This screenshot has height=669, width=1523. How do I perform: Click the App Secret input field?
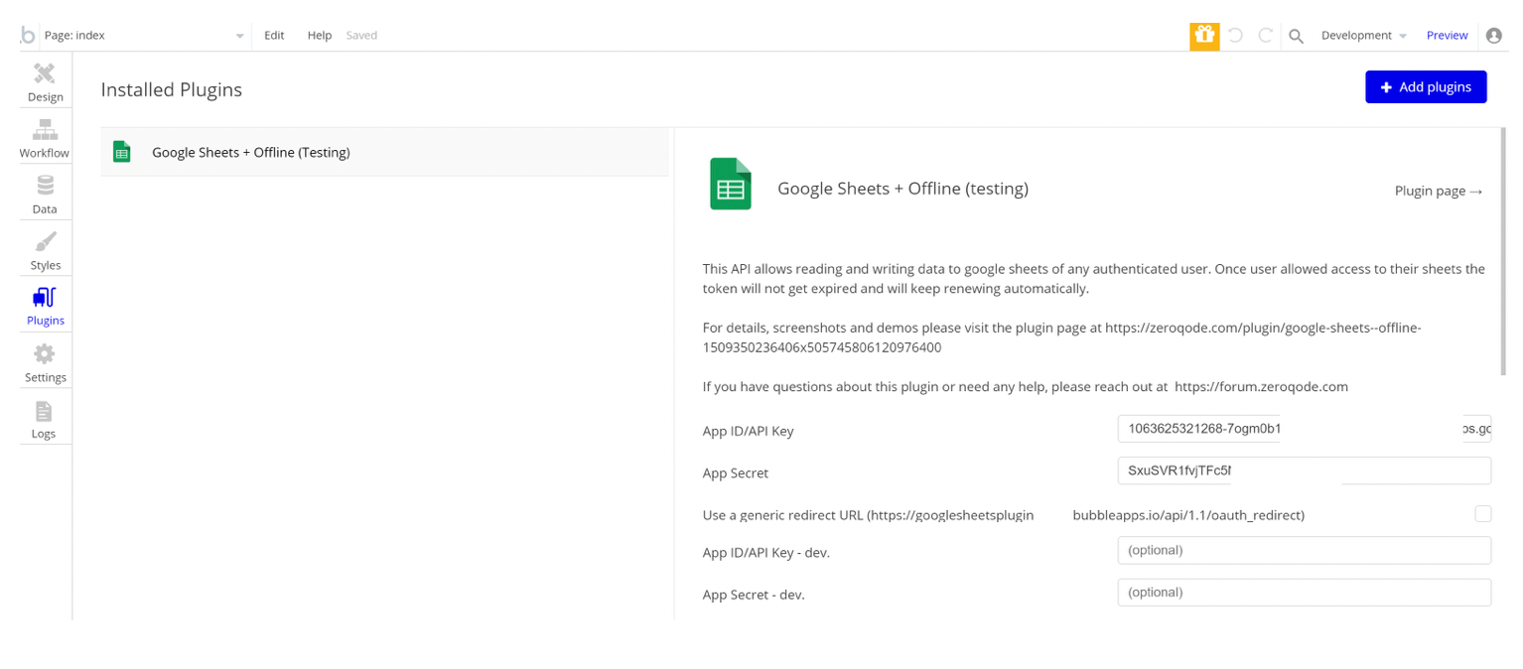[1304, 470]
